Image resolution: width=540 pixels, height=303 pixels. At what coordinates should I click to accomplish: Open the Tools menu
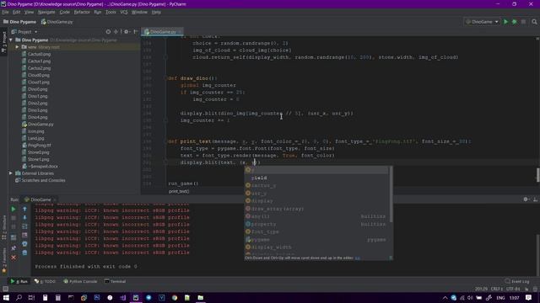(x=111, y=12)
